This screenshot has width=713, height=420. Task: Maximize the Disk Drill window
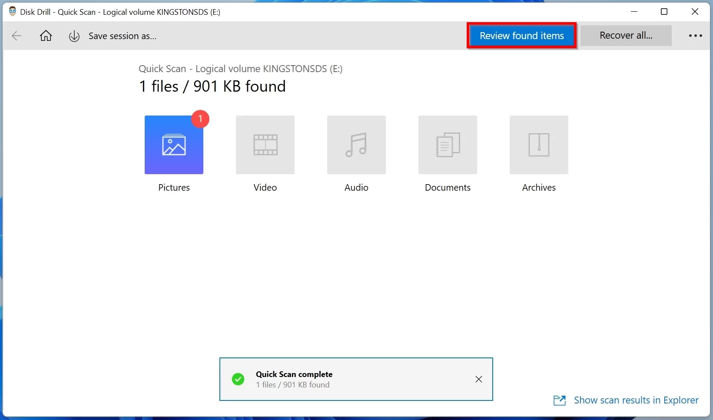pyautogui.click(x=664, y=12)
